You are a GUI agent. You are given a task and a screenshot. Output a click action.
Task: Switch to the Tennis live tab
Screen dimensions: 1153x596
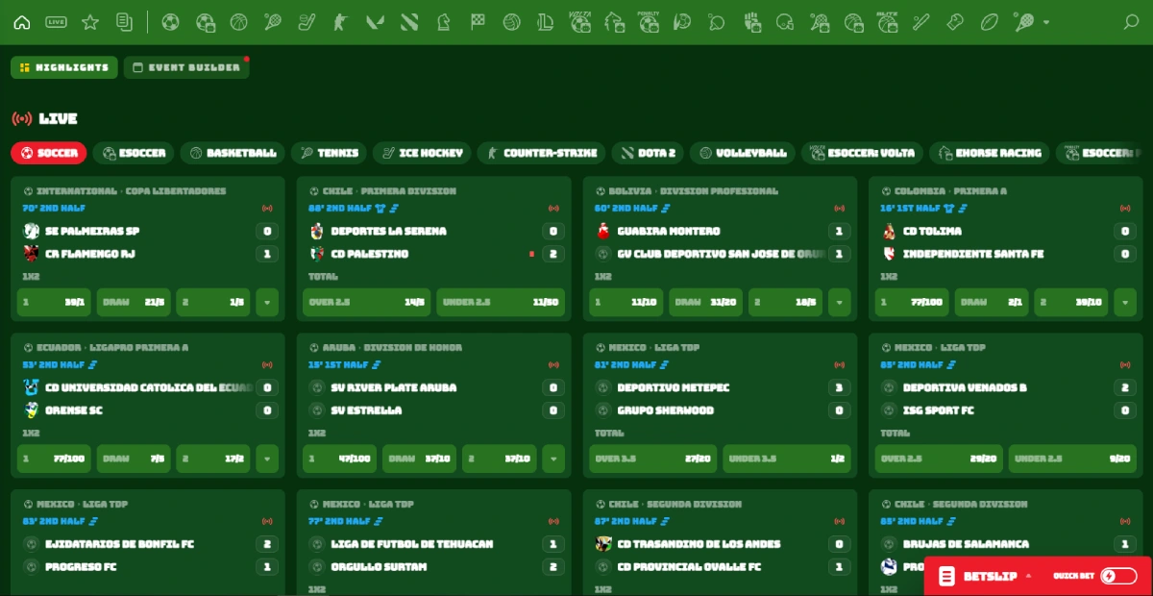click(x=329, y=153)
